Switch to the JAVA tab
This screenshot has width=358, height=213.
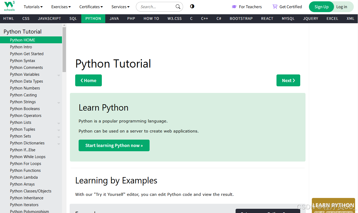point(114,18)
